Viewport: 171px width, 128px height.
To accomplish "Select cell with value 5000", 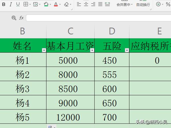I will click(70, 60).
